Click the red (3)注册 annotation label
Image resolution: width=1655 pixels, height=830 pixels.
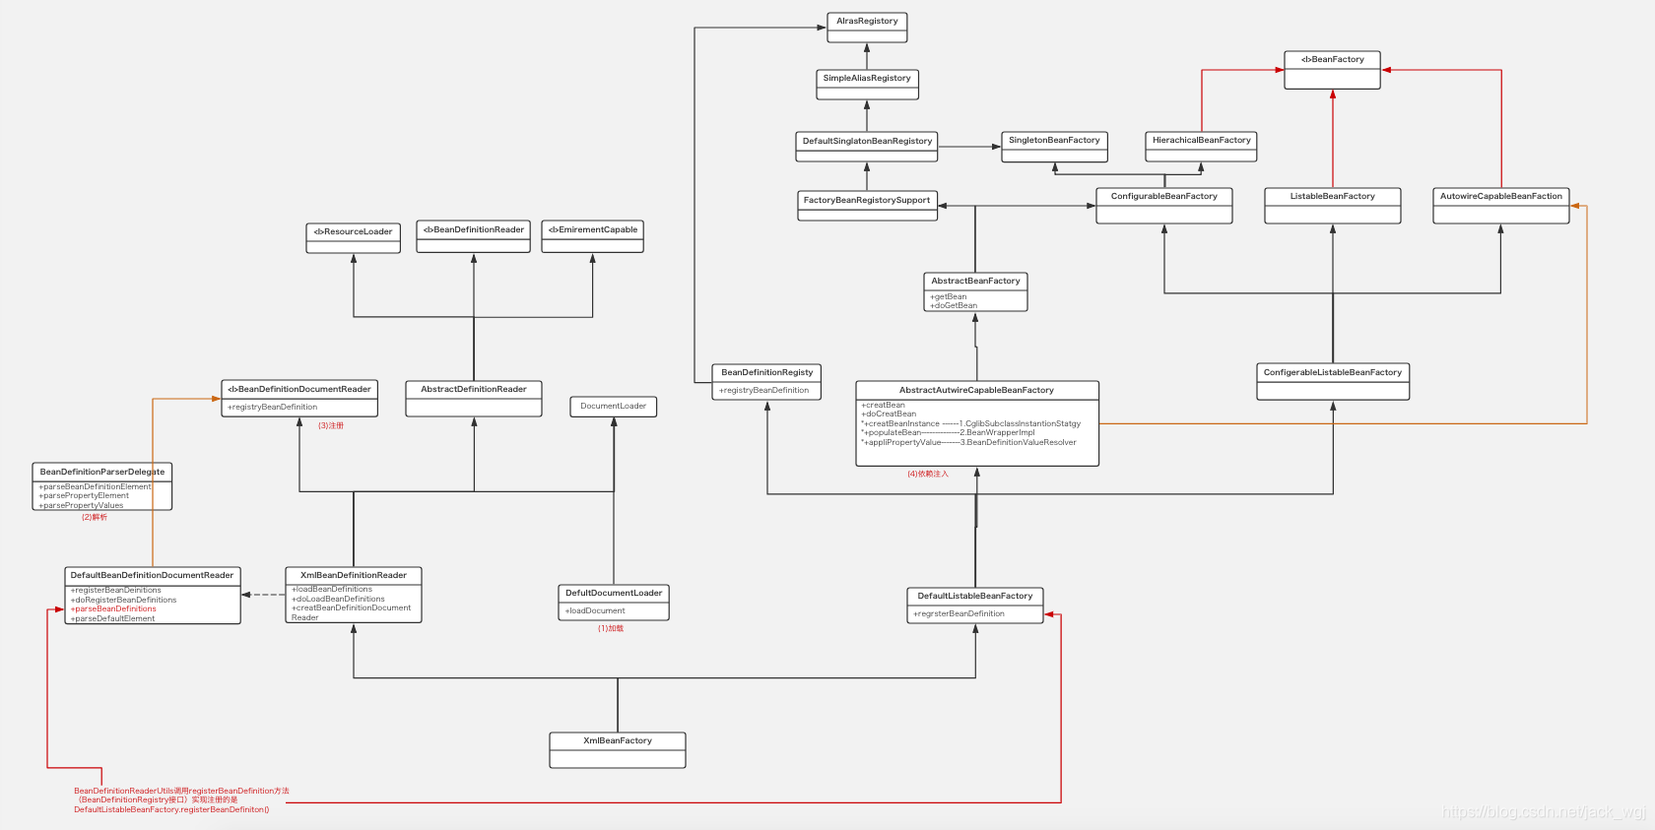(x=331, y=425)
